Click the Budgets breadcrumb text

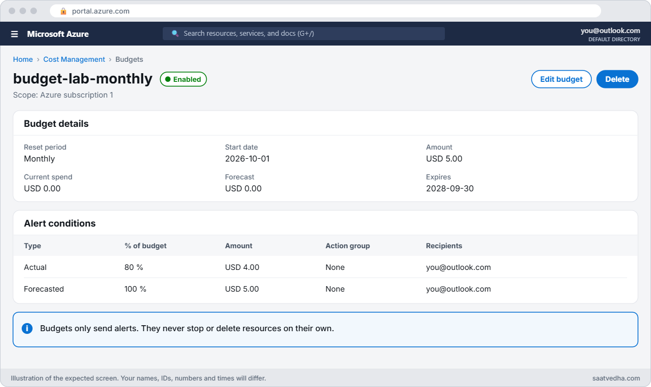coord(129,60)
